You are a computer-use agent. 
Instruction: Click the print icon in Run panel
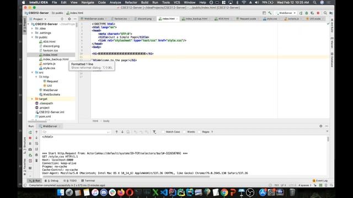click(x=36, y=155)
